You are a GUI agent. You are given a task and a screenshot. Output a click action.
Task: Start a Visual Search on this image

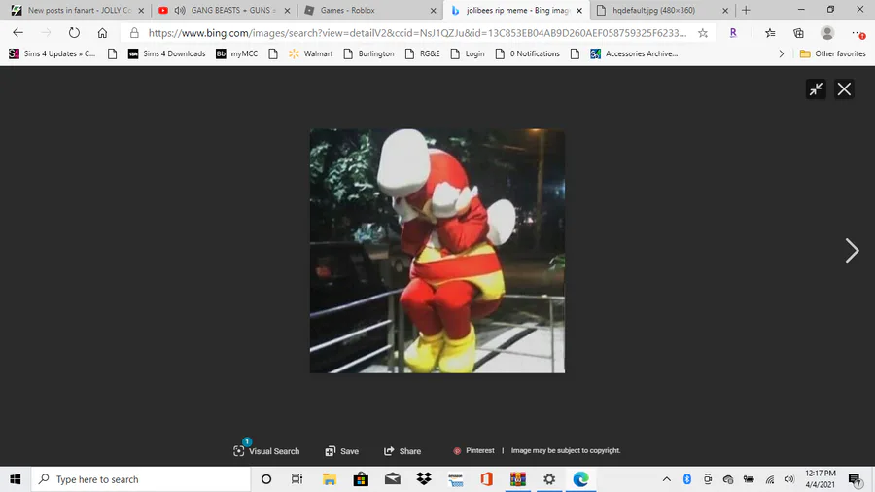(x=266, y=451)
